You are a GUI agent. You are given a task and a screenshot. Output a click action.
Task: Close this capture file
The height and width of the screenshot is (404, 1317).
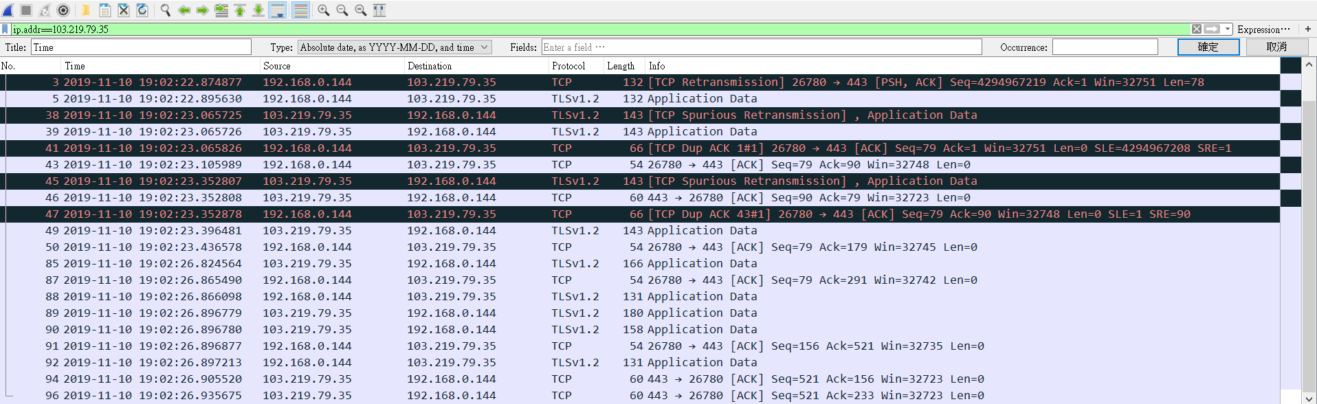124,10
